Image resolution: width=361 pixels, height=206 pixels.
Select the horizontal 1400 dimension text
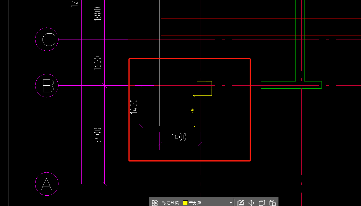click(x=179, y=137)
